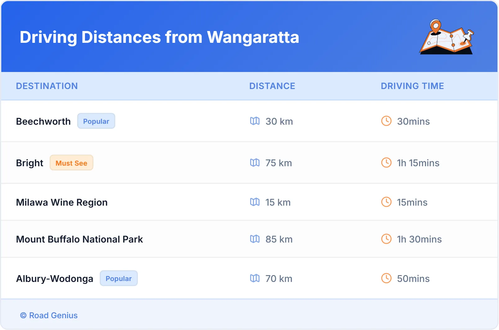The width and height of the screenshot is (499, 330).
Task: Select the 85 km distance value
Action: point(279,239)
